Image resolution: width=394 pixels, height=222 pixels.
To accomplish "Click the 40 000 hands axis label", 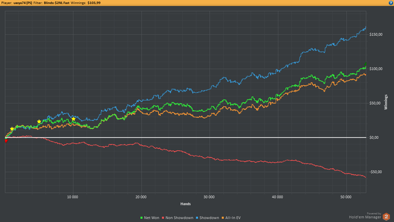I will pos(277,197).
